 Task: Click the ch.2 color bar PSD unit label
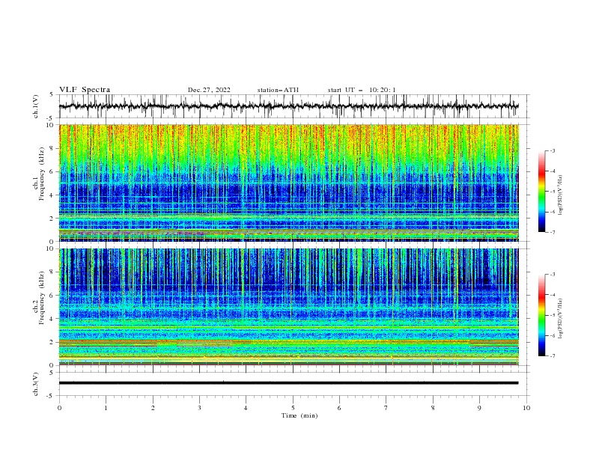561,319
